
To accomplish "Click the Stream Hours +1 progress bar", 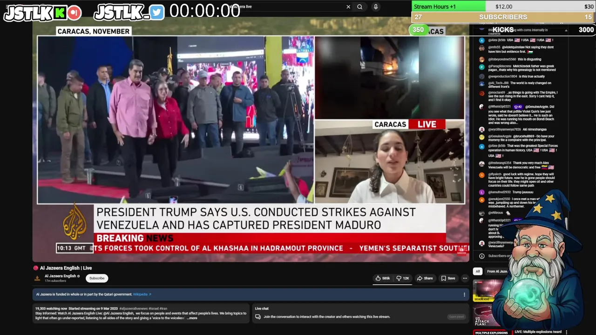I will coord(503,7).
